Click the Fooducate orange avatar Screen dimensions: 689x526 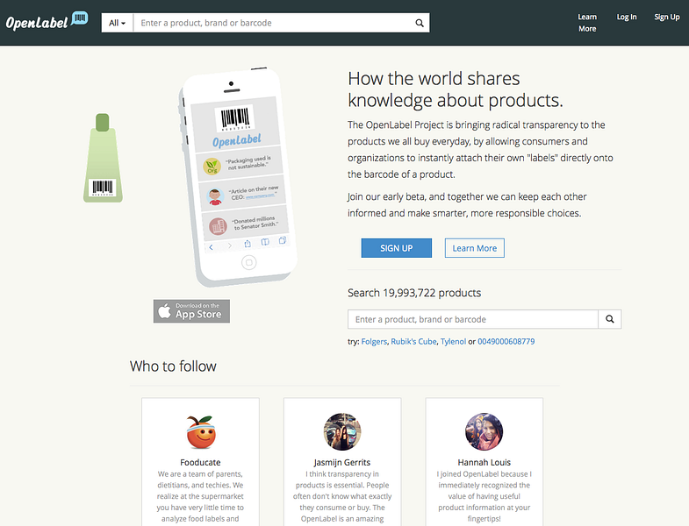(200, 432)
